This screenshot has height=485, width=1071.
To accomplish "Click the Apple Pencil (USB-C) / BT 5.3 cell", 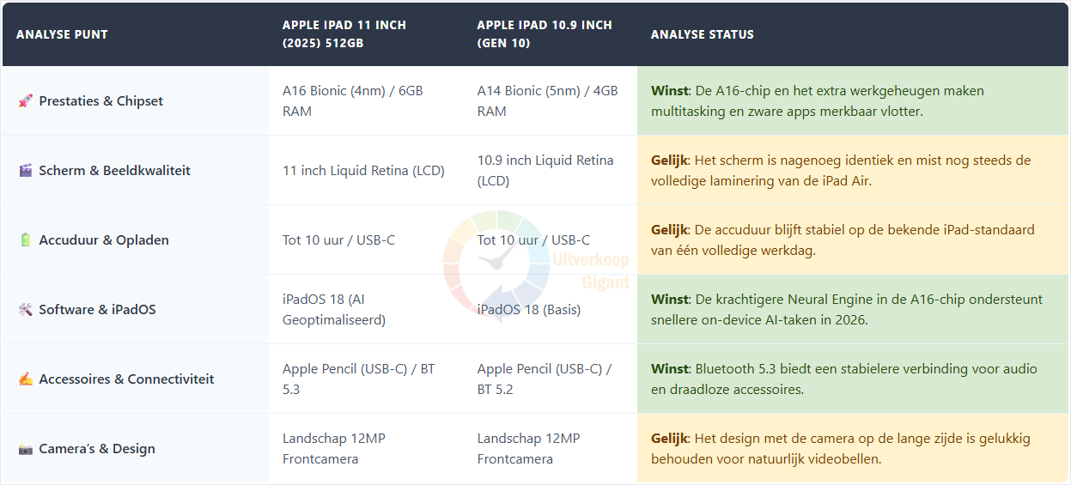I will coord(359,379).
